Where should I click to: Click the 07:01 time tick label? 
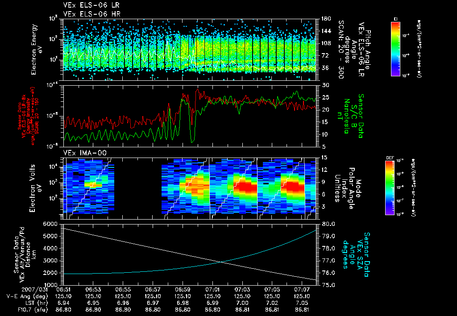click(212, 290)
